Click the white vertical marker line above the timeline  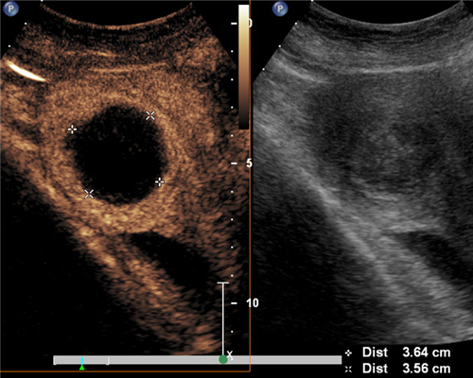(223, 318)
